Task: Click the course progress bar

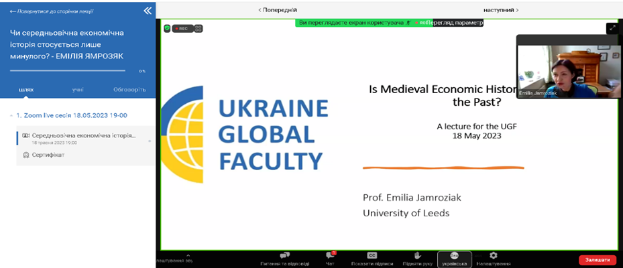Action: (68, 70)
